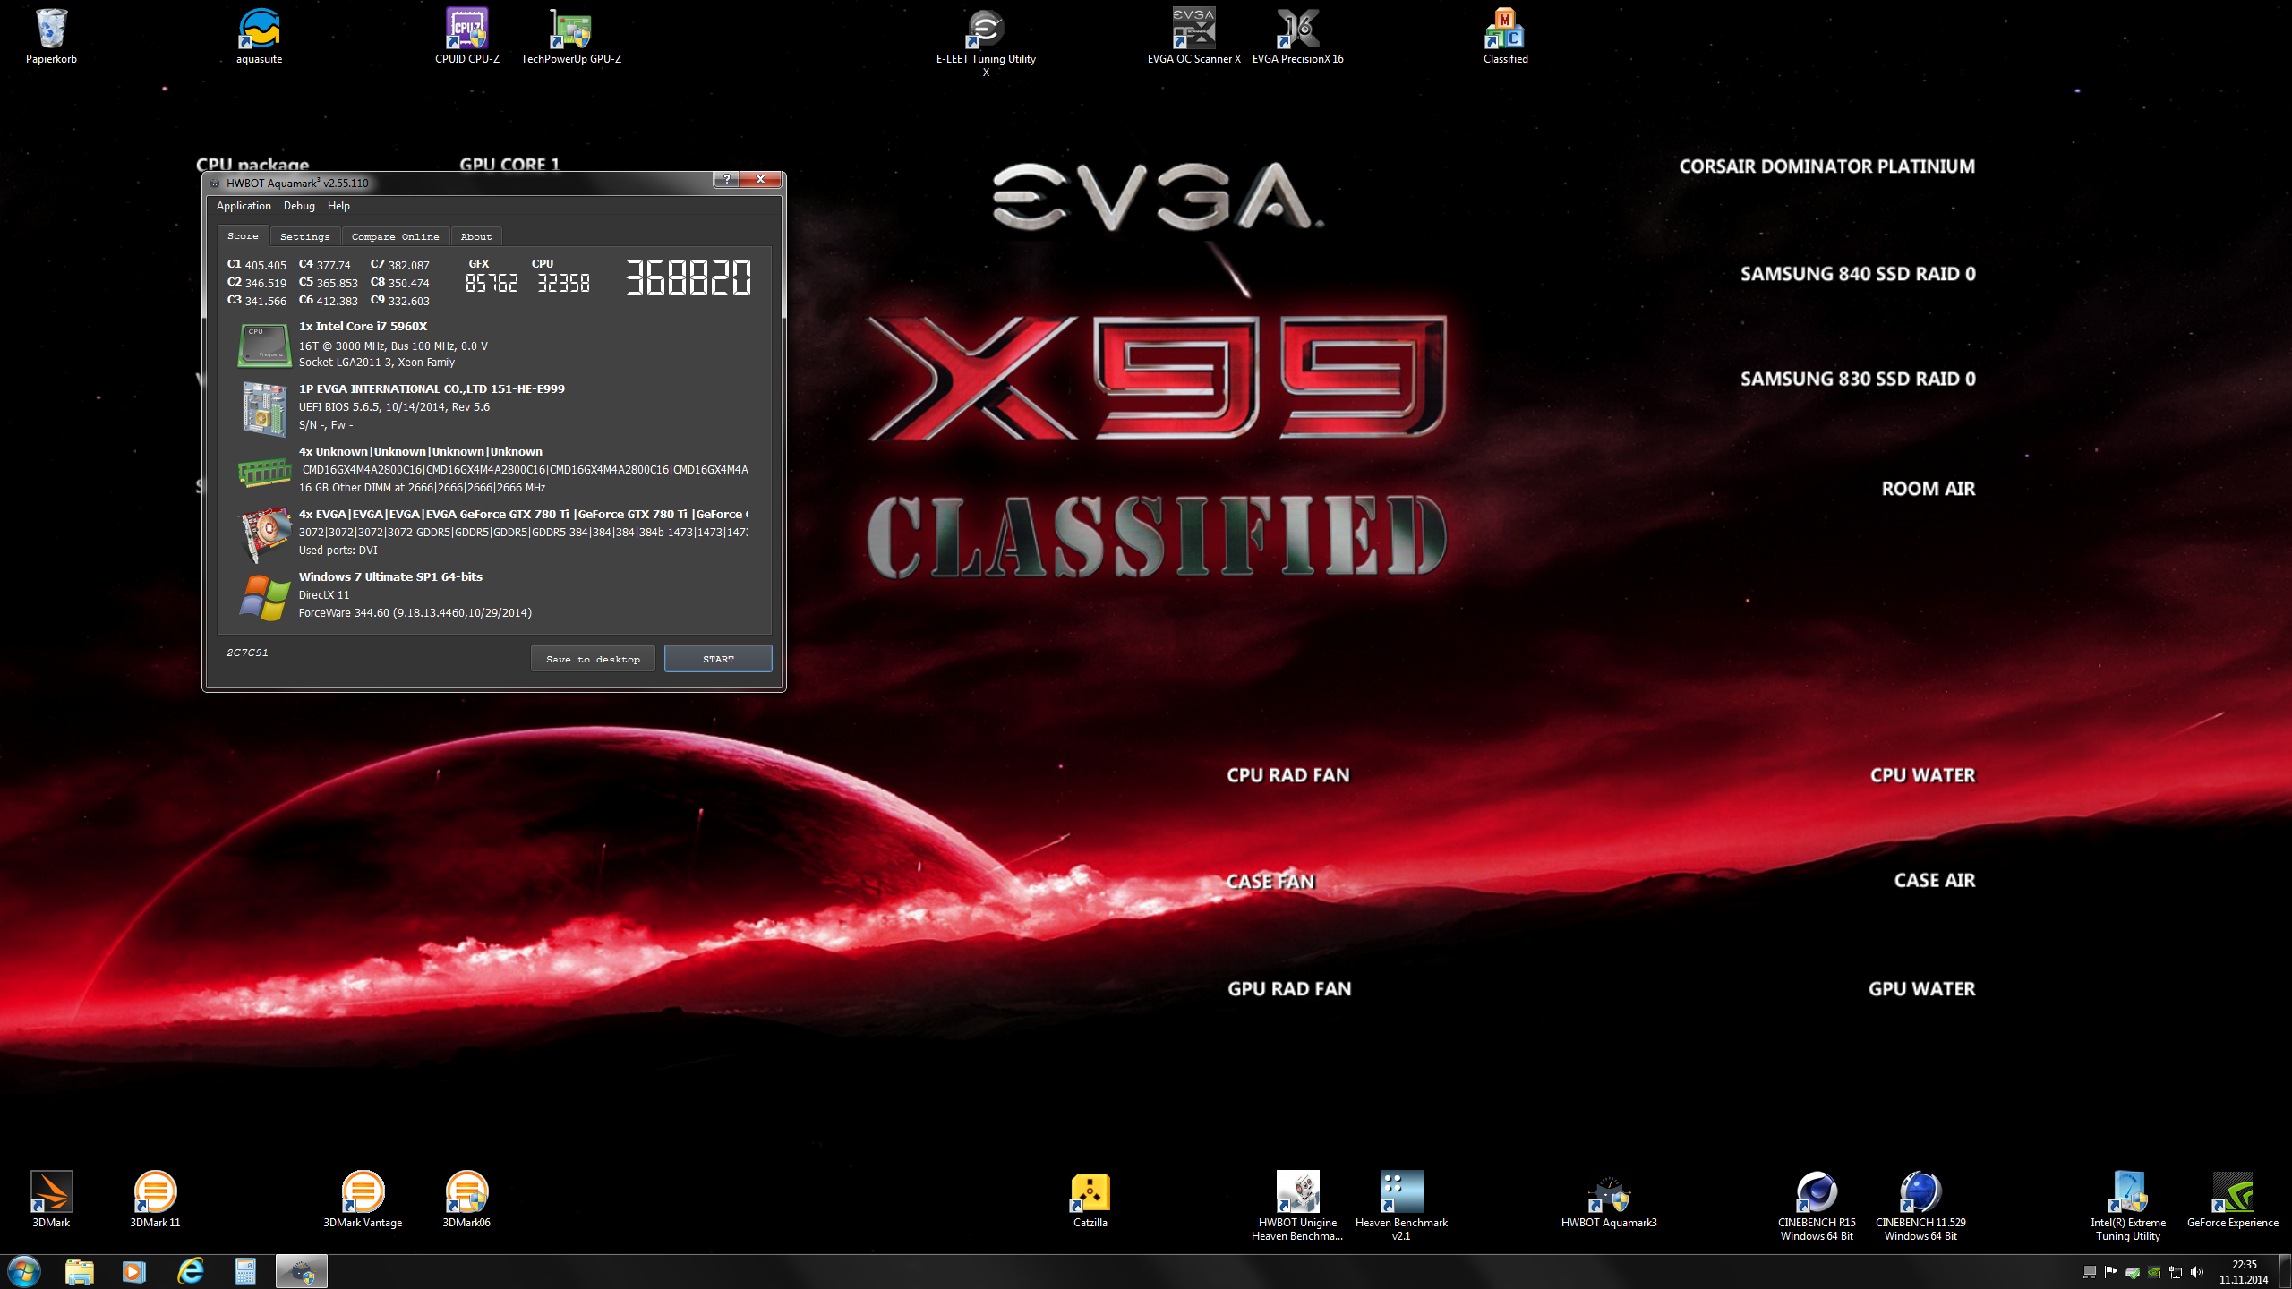Click the checksum code 2C7C91
2292x1289 pixels.
point(247,653)
